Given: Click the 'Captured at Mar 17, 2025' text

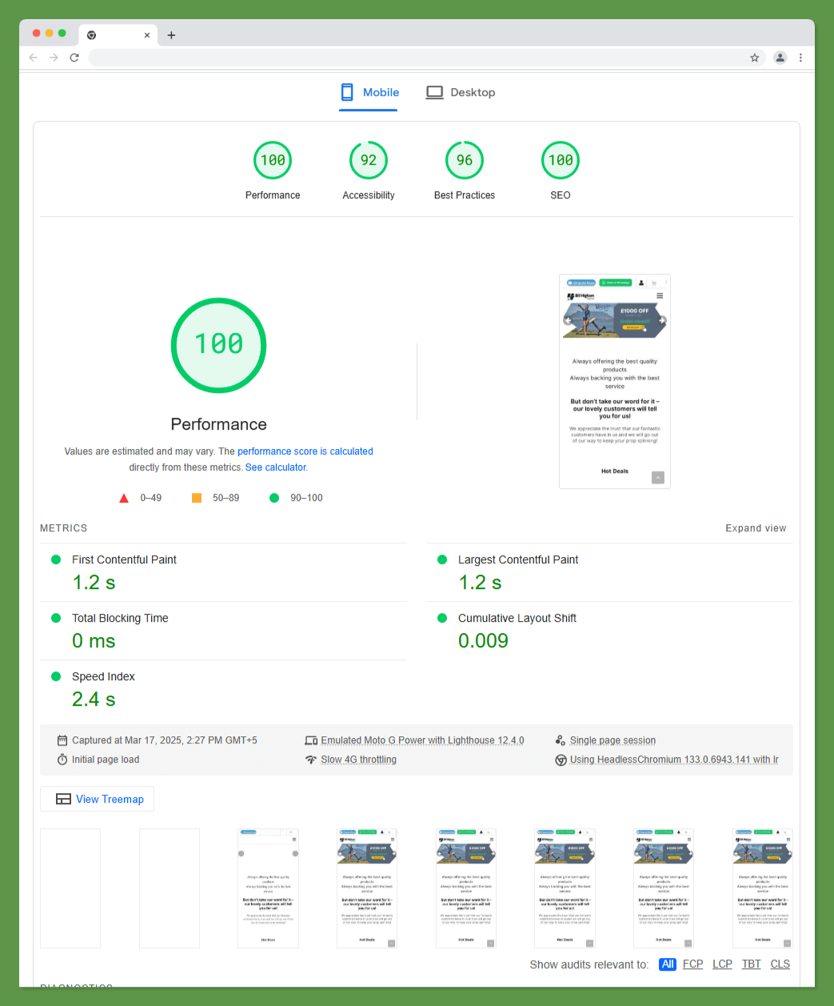Looking at the screenshot, I should pyautogui.click(x=165, y=740).
